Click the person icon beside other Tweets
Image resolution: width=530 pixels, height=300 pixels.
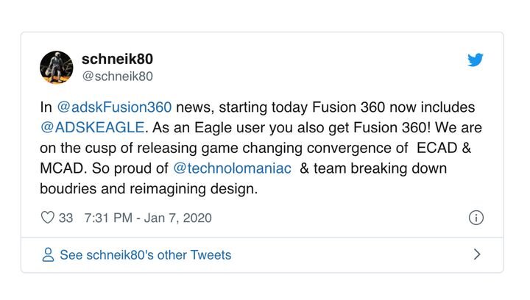click(x=48, y=255)
